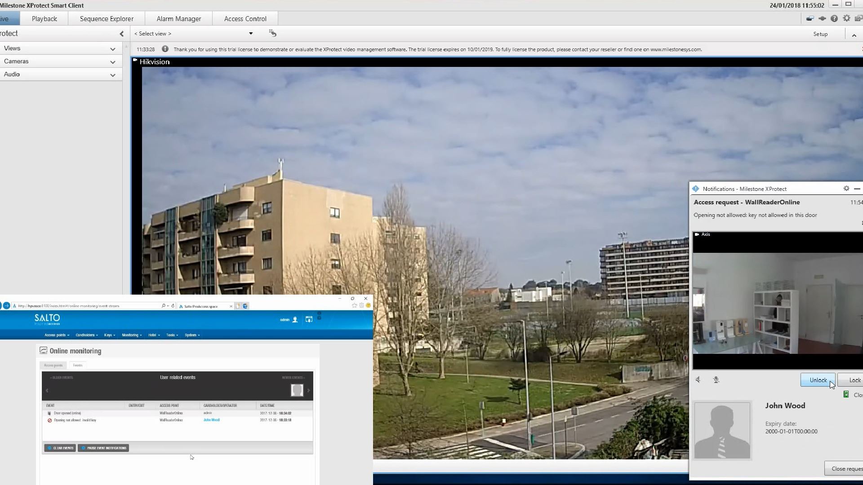Click the Setup button
The image size is (863, 485).
(820, 34)
